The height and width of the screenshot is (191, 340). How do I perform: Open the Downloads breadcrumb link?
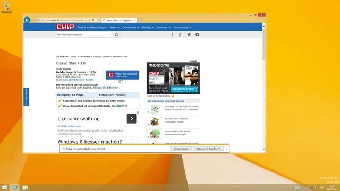[x=84, y=57]
